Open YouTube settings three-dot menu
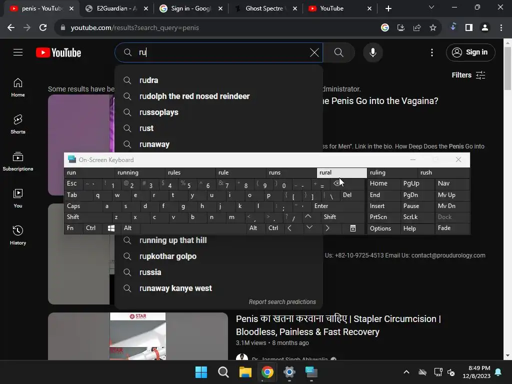Viewport: 512px width, 384px height. (x=431, y=52)
